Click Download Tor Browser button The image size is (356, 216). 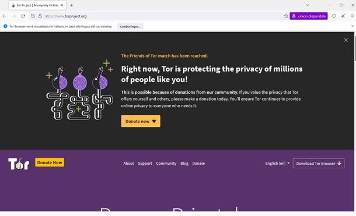[x=319, y=163]
